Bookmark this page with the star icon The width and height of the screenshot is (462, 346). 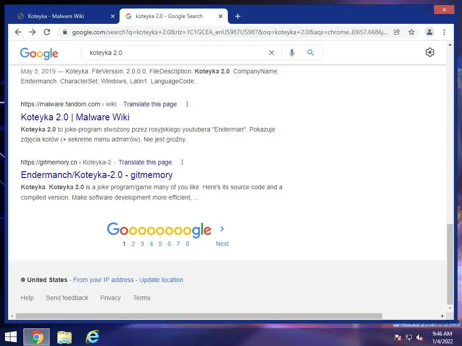tap(411, 32)
